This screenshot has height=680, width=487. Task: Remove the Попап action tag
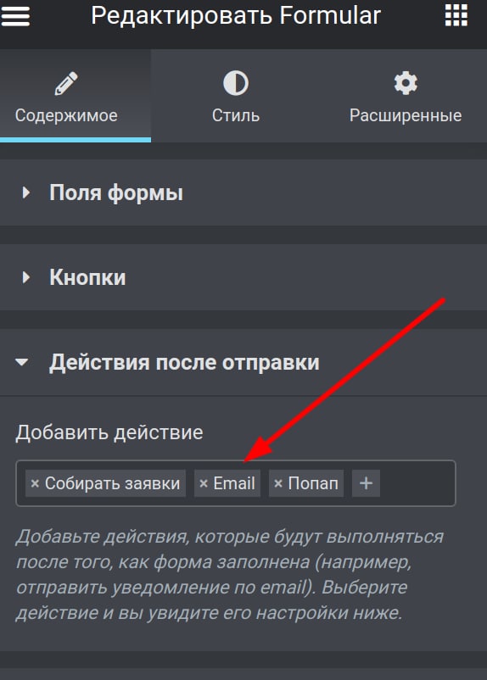pyautogui.click(x=278, y=483)
